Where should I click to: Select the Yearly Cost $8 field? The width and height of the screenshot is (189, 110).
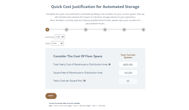pos(128,81)
